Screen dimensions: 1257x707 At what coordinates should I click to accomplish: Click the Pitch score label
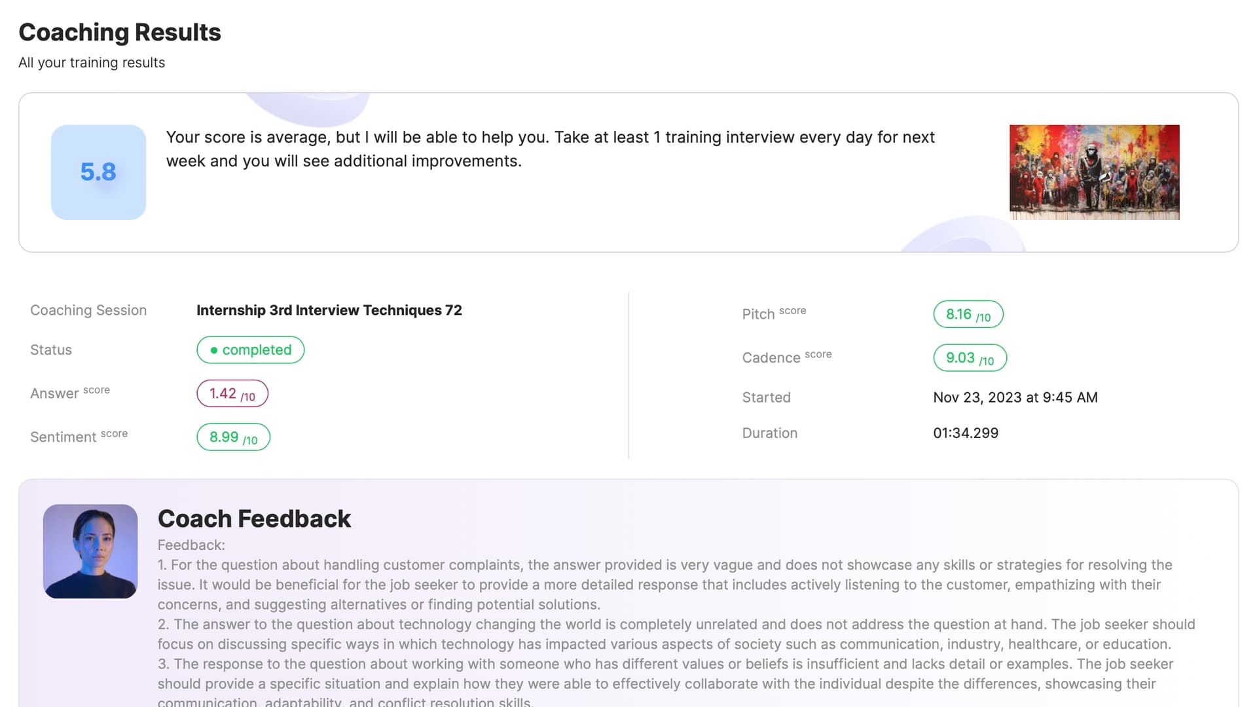coord(774,314)
